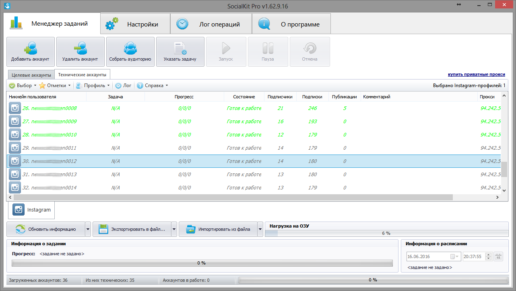Click the task progress bar at 0 %
This screenshot has width=516, height=291.
pos(202,263)
